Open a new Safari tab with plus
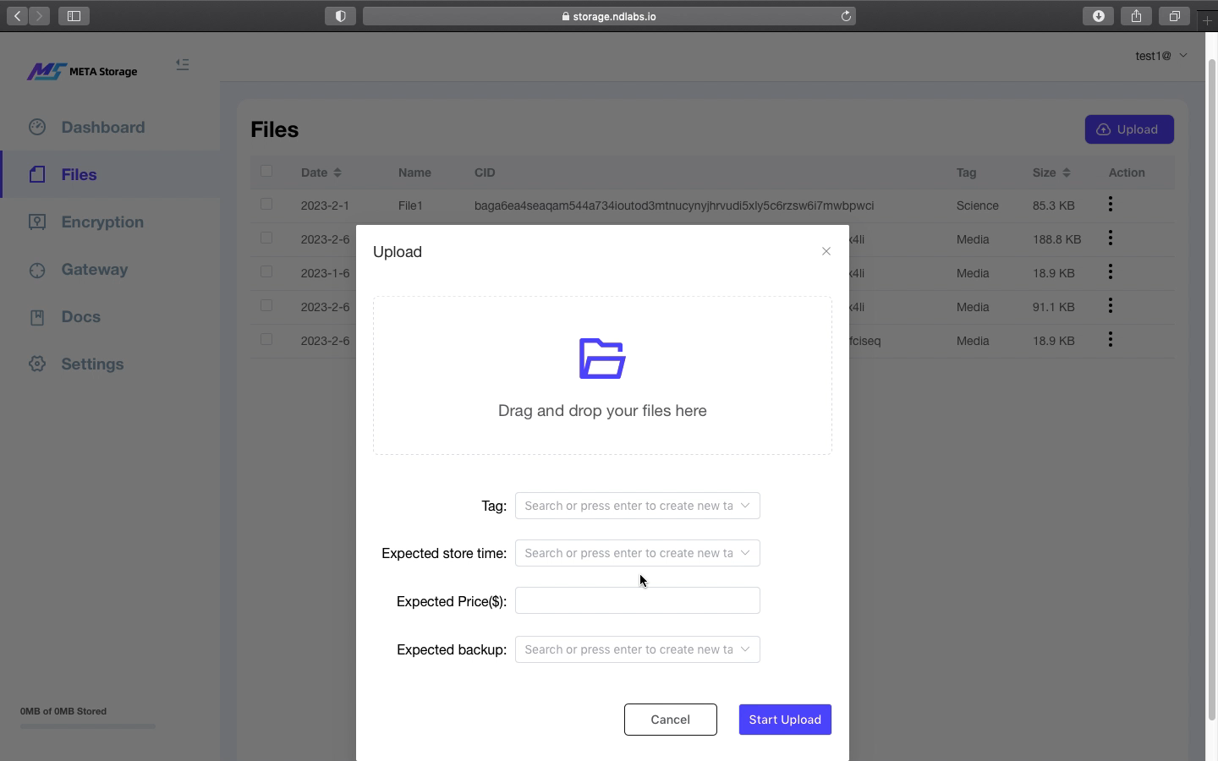Image resolution: width=1218 pixels, height=761 pixels. tap(1207, 19)
